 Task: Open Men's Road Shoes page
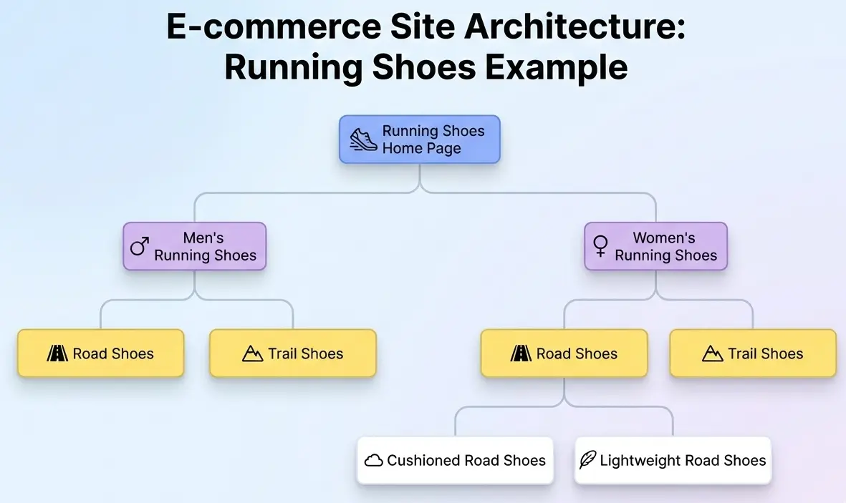click(100, 353)
